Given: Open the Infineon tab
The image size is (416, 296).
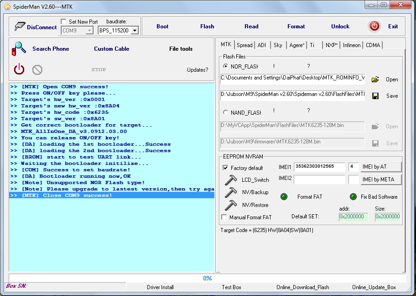Looking at the screenshot, I should click(x=351, y=45).
